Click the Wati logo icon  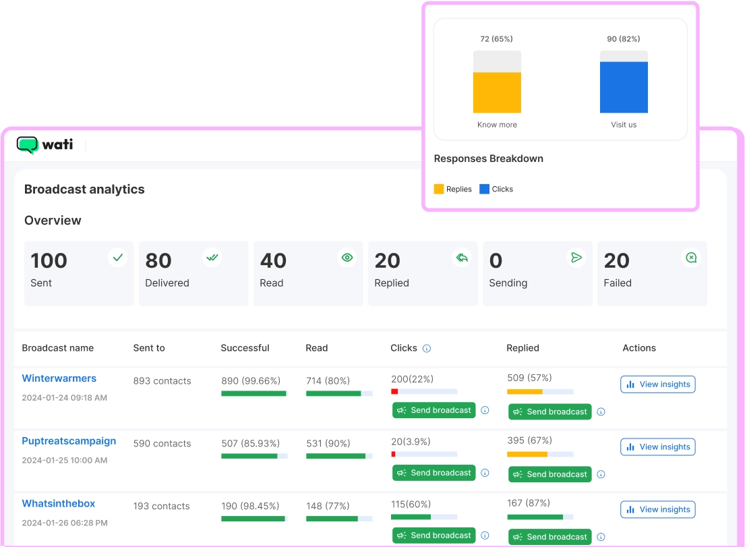(28, 145)
